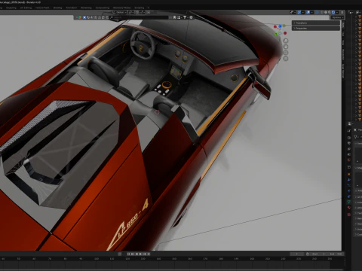Open the Particles properties tab icon
362x271 pixels.
[349, 185]
